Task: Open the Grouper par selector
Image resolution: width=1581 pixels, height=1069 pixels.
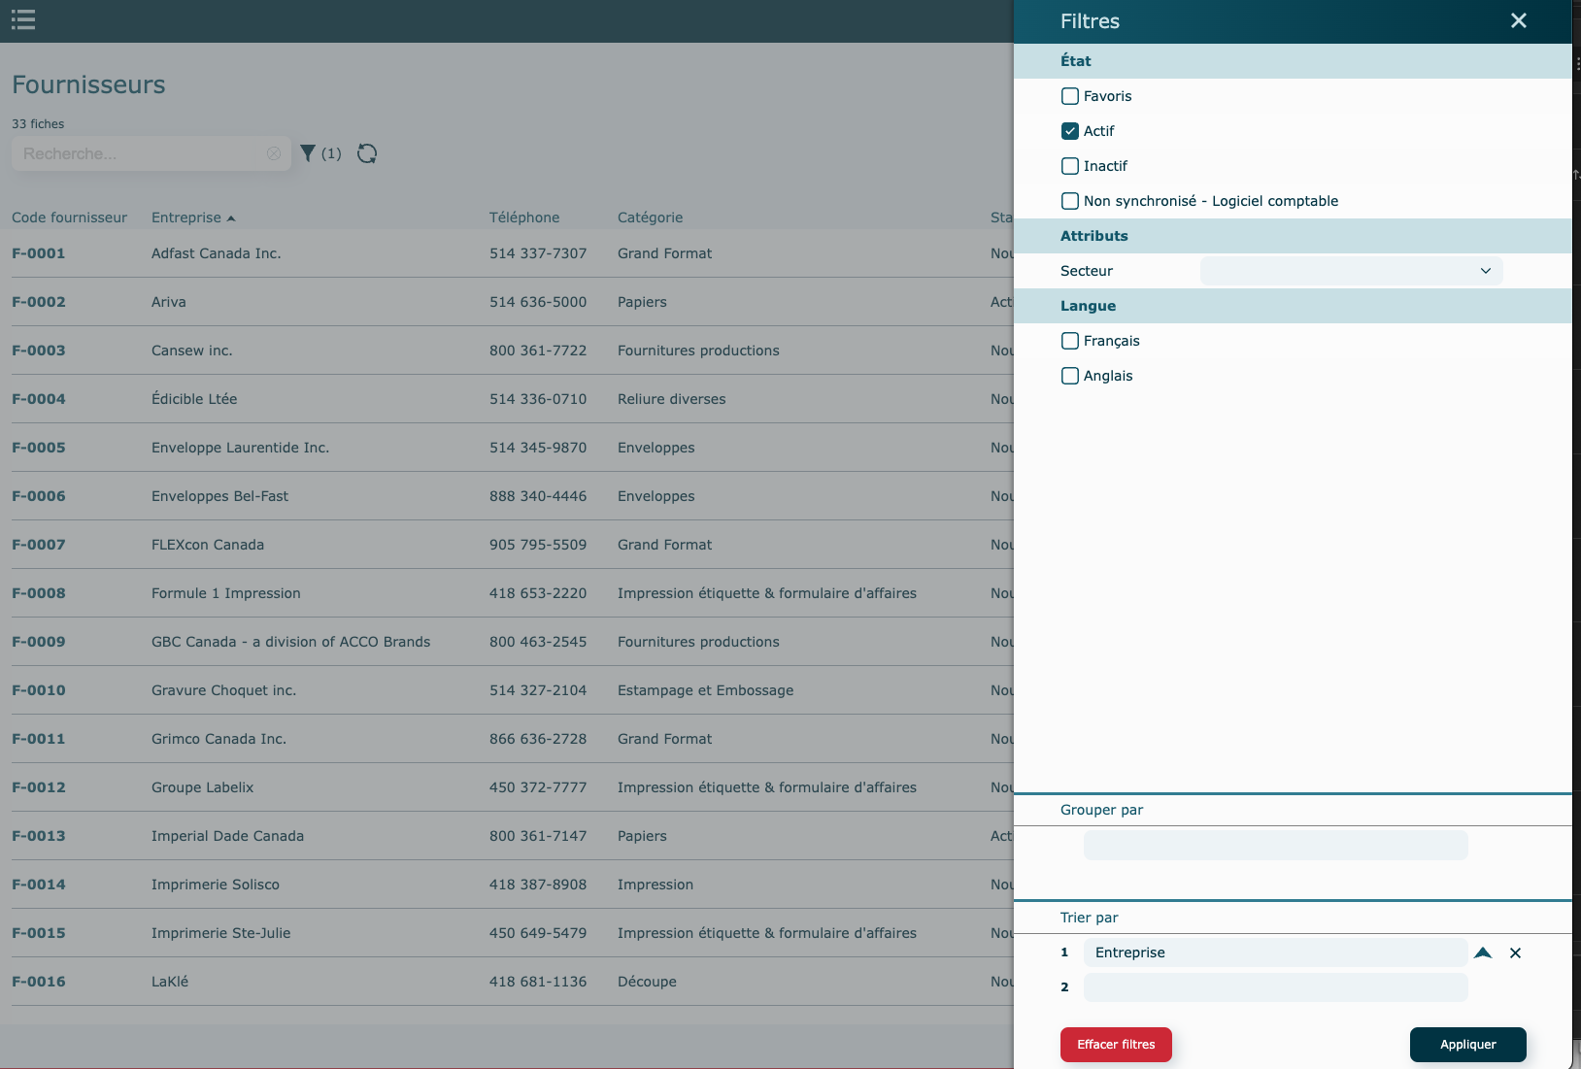Action: [x=1275, y=845]
